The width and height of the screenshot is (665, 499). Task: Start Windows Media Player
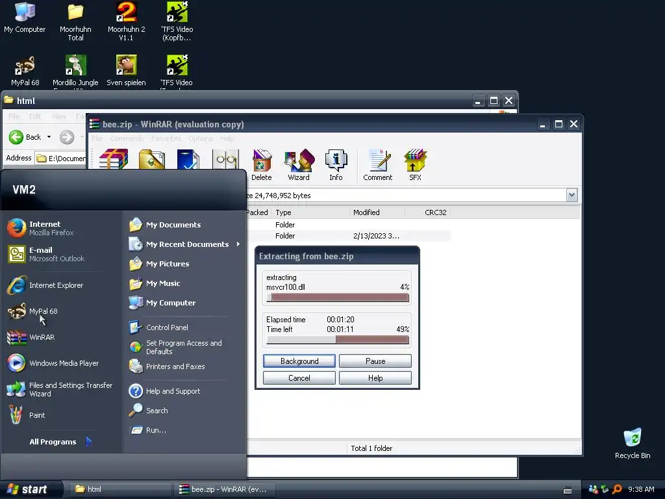(53, 363)
